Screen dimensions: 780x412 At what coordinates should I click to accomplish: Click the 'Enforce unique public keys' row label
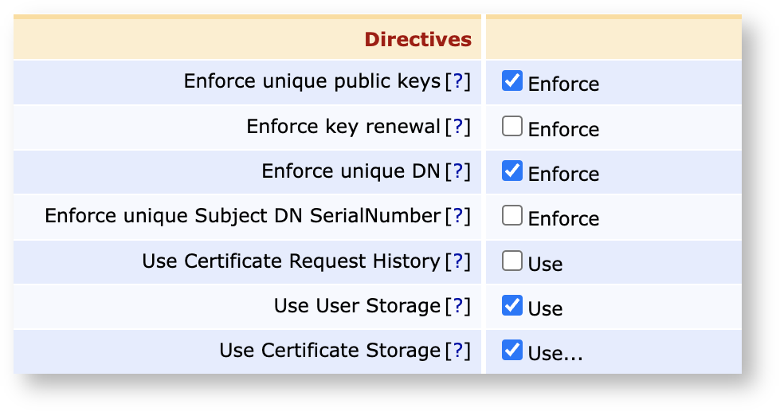312,81
